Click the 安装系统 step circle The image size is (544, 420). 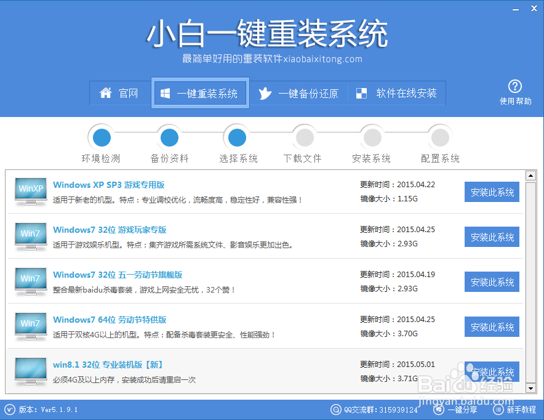[372, 138]
